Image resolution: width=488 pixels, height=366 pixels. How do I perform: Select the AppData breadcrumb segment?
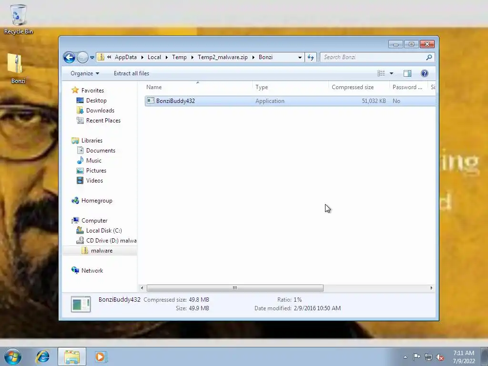pyautogui.click(x=126, y=57)
